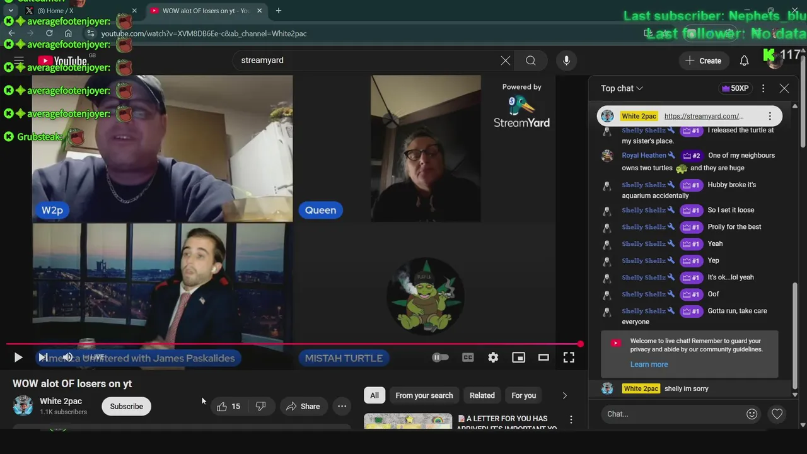Viewport: 807px width, 454px height.
Task: Open more actions ellipsis under video
Action: [x=342, y=407]
